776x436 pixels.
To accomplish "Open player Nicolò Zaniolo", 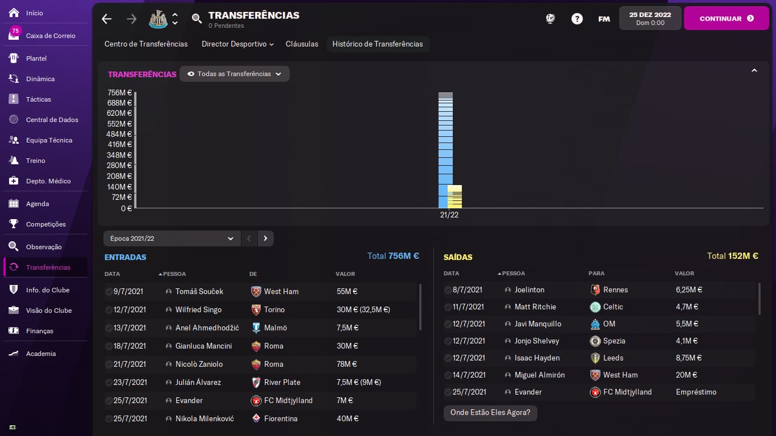I will coord(199,364).
